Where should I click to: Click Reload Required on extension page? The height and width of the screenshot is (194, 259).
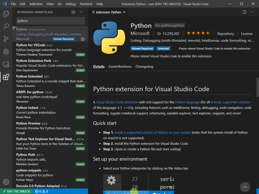coord(142,48)
